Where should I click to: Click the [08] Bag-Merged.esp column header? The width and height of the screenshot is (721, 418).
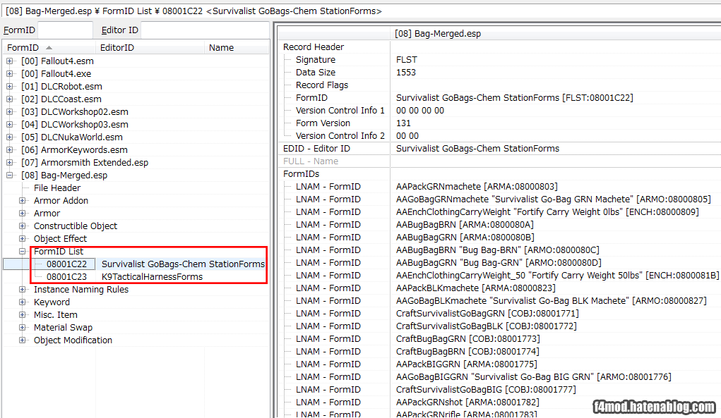556,34
